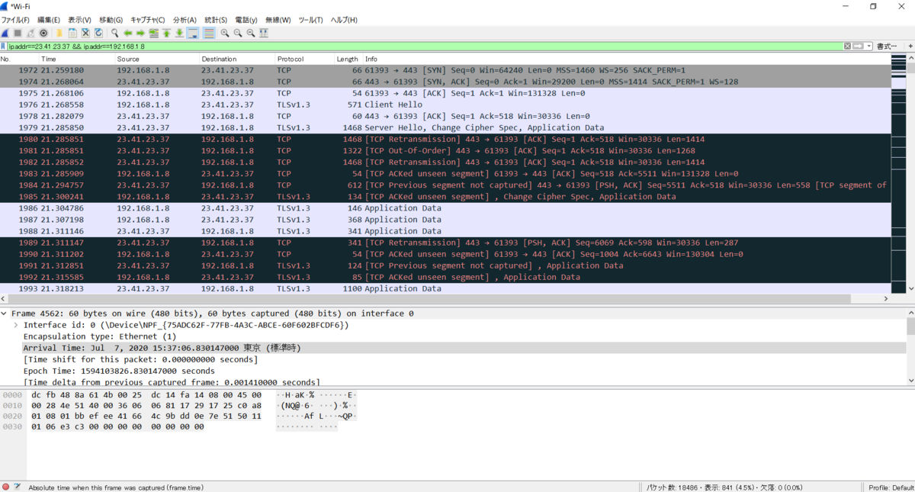Viewport: 915px width, 492px height.
Task: Stop the running packet capture
Action: (x=17, y=33)
